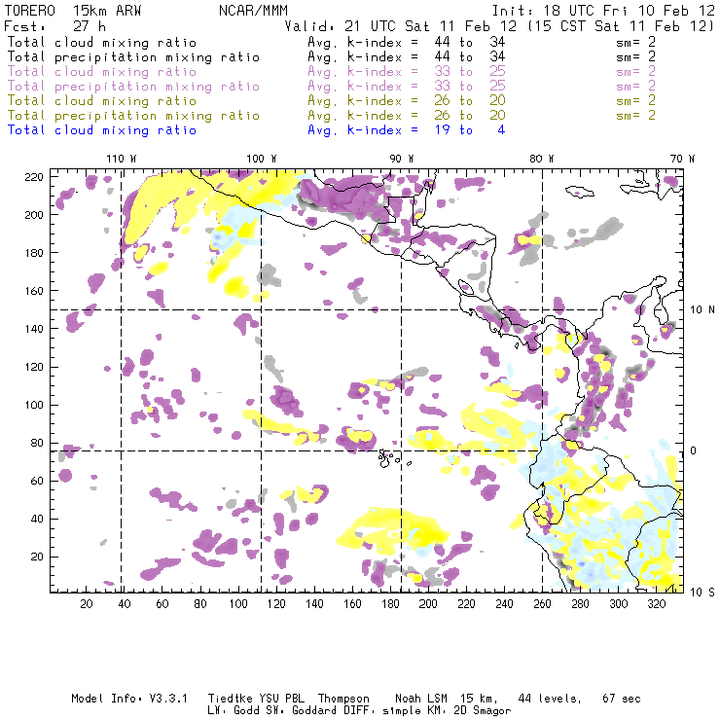Click the Galápagos Islands outline on the equator
Viewport: 720px width, 720px height.
tap(388, 454)
